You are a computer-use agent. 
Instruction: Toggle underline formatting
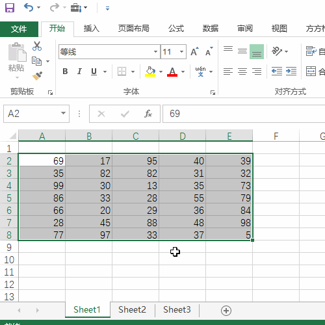[x=94, y=71]
